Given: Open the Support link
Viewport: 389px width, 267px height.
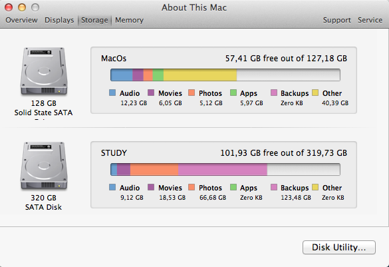Looking at the screenshot, I should [337, 20].
